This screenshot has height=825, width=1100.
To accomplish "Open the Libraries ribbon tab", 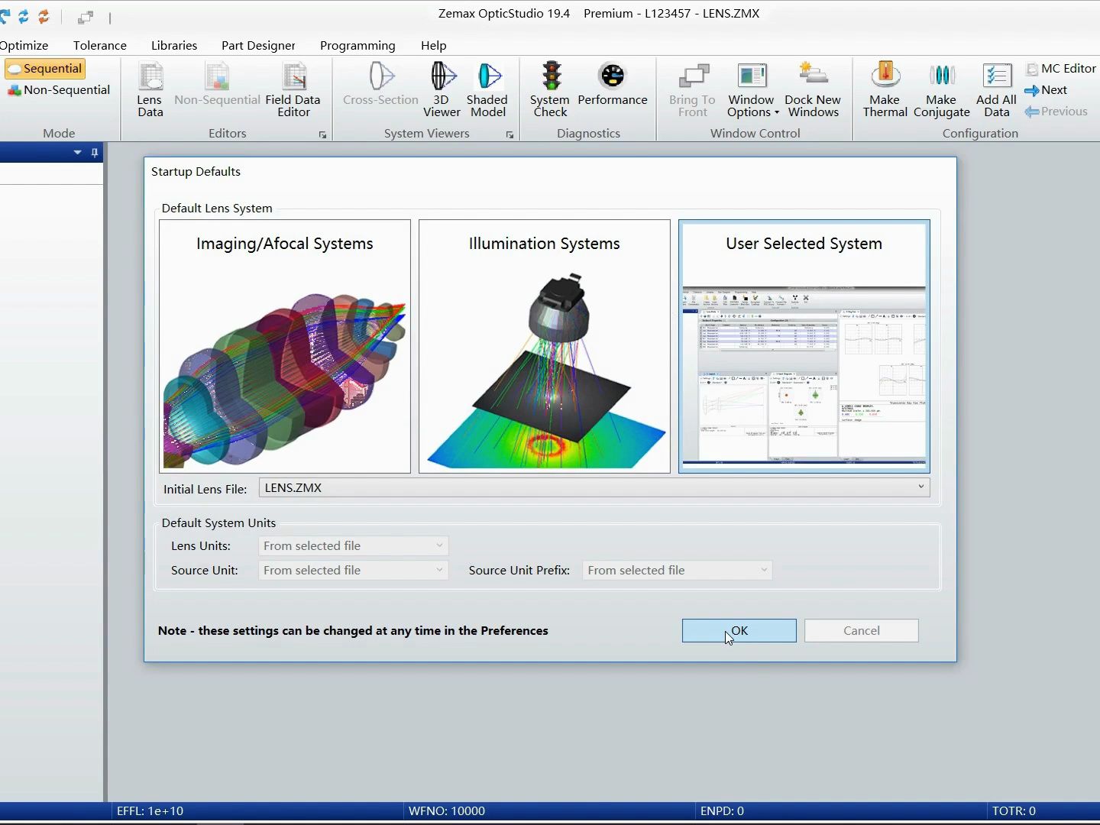I will click(x=174, y=46).
